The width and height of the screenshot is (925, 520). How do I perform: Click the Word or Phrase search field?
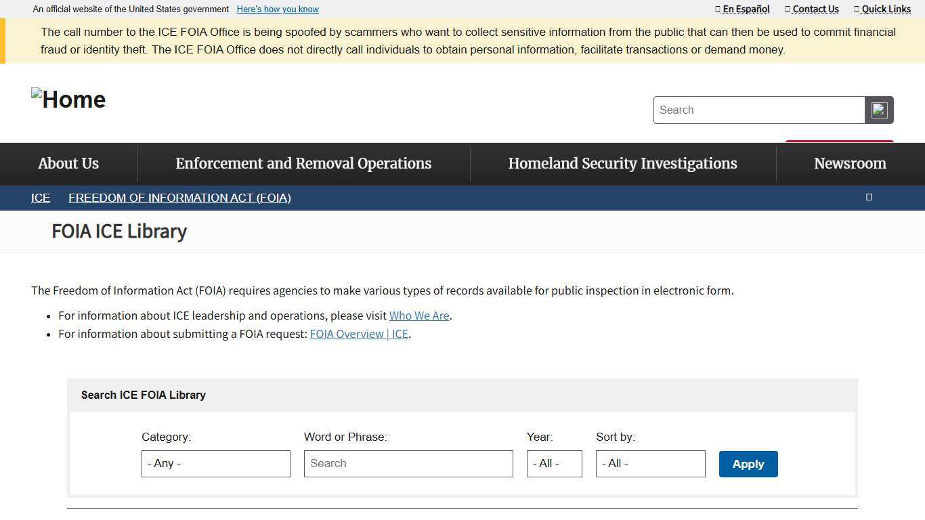(408, 463)
